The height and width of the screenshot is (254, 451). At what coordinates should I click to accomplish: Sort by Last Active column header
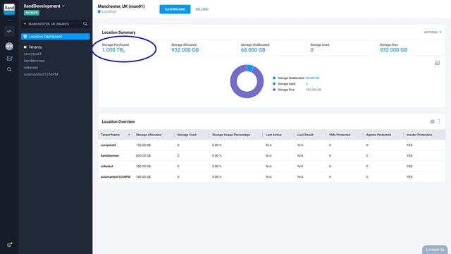tap(273, 135)
